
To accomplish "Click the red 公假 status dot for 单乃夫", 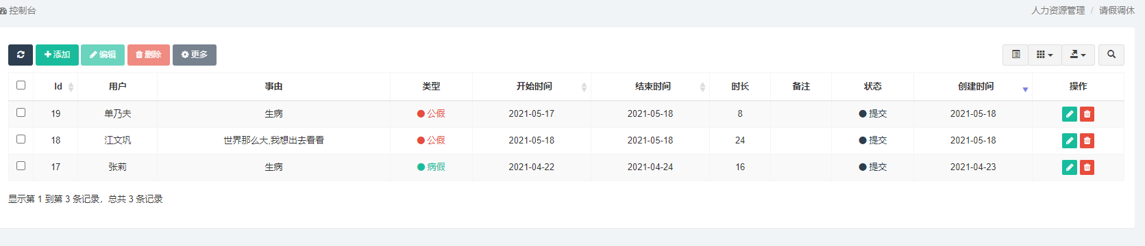I will 421,114.
